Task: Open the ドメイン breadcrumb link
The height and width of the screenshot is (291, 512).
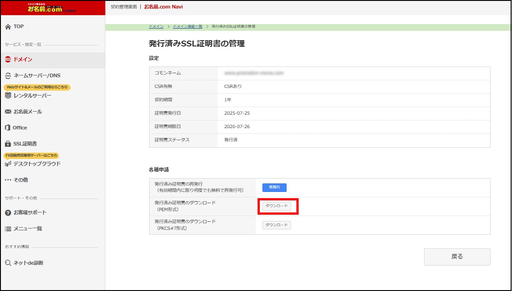Action: 155,26
